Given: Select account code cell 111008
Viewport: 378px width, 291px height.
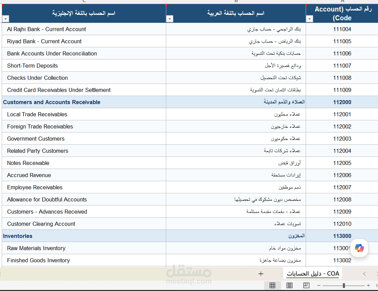Looking at the screenshot, I should (342, 78).
